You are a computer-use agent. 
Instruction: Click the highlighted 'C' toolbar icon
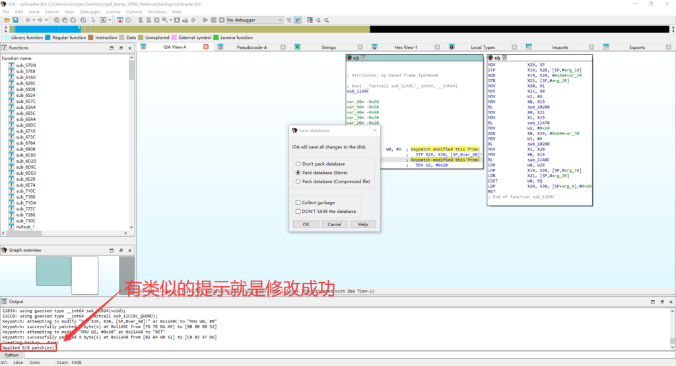(298, 20)
